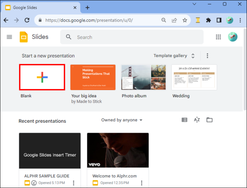Click the page vertical scrollbar
The height and width of the screenshot is (188, 247).
[245, 70]
